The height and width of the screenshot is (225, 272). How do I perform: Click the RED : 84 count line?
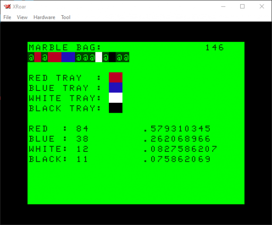[x=58, y=129]
